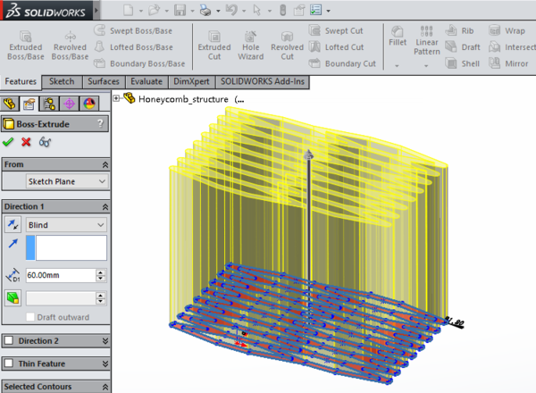Select the Lofted Cut tool
Image resolution: width=536 pixels, height=393 pixels.
[336, 46]
